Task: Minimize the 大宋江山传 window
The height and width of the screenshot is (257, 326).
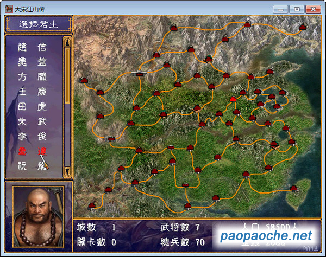Action: click(x=280, y=9)
